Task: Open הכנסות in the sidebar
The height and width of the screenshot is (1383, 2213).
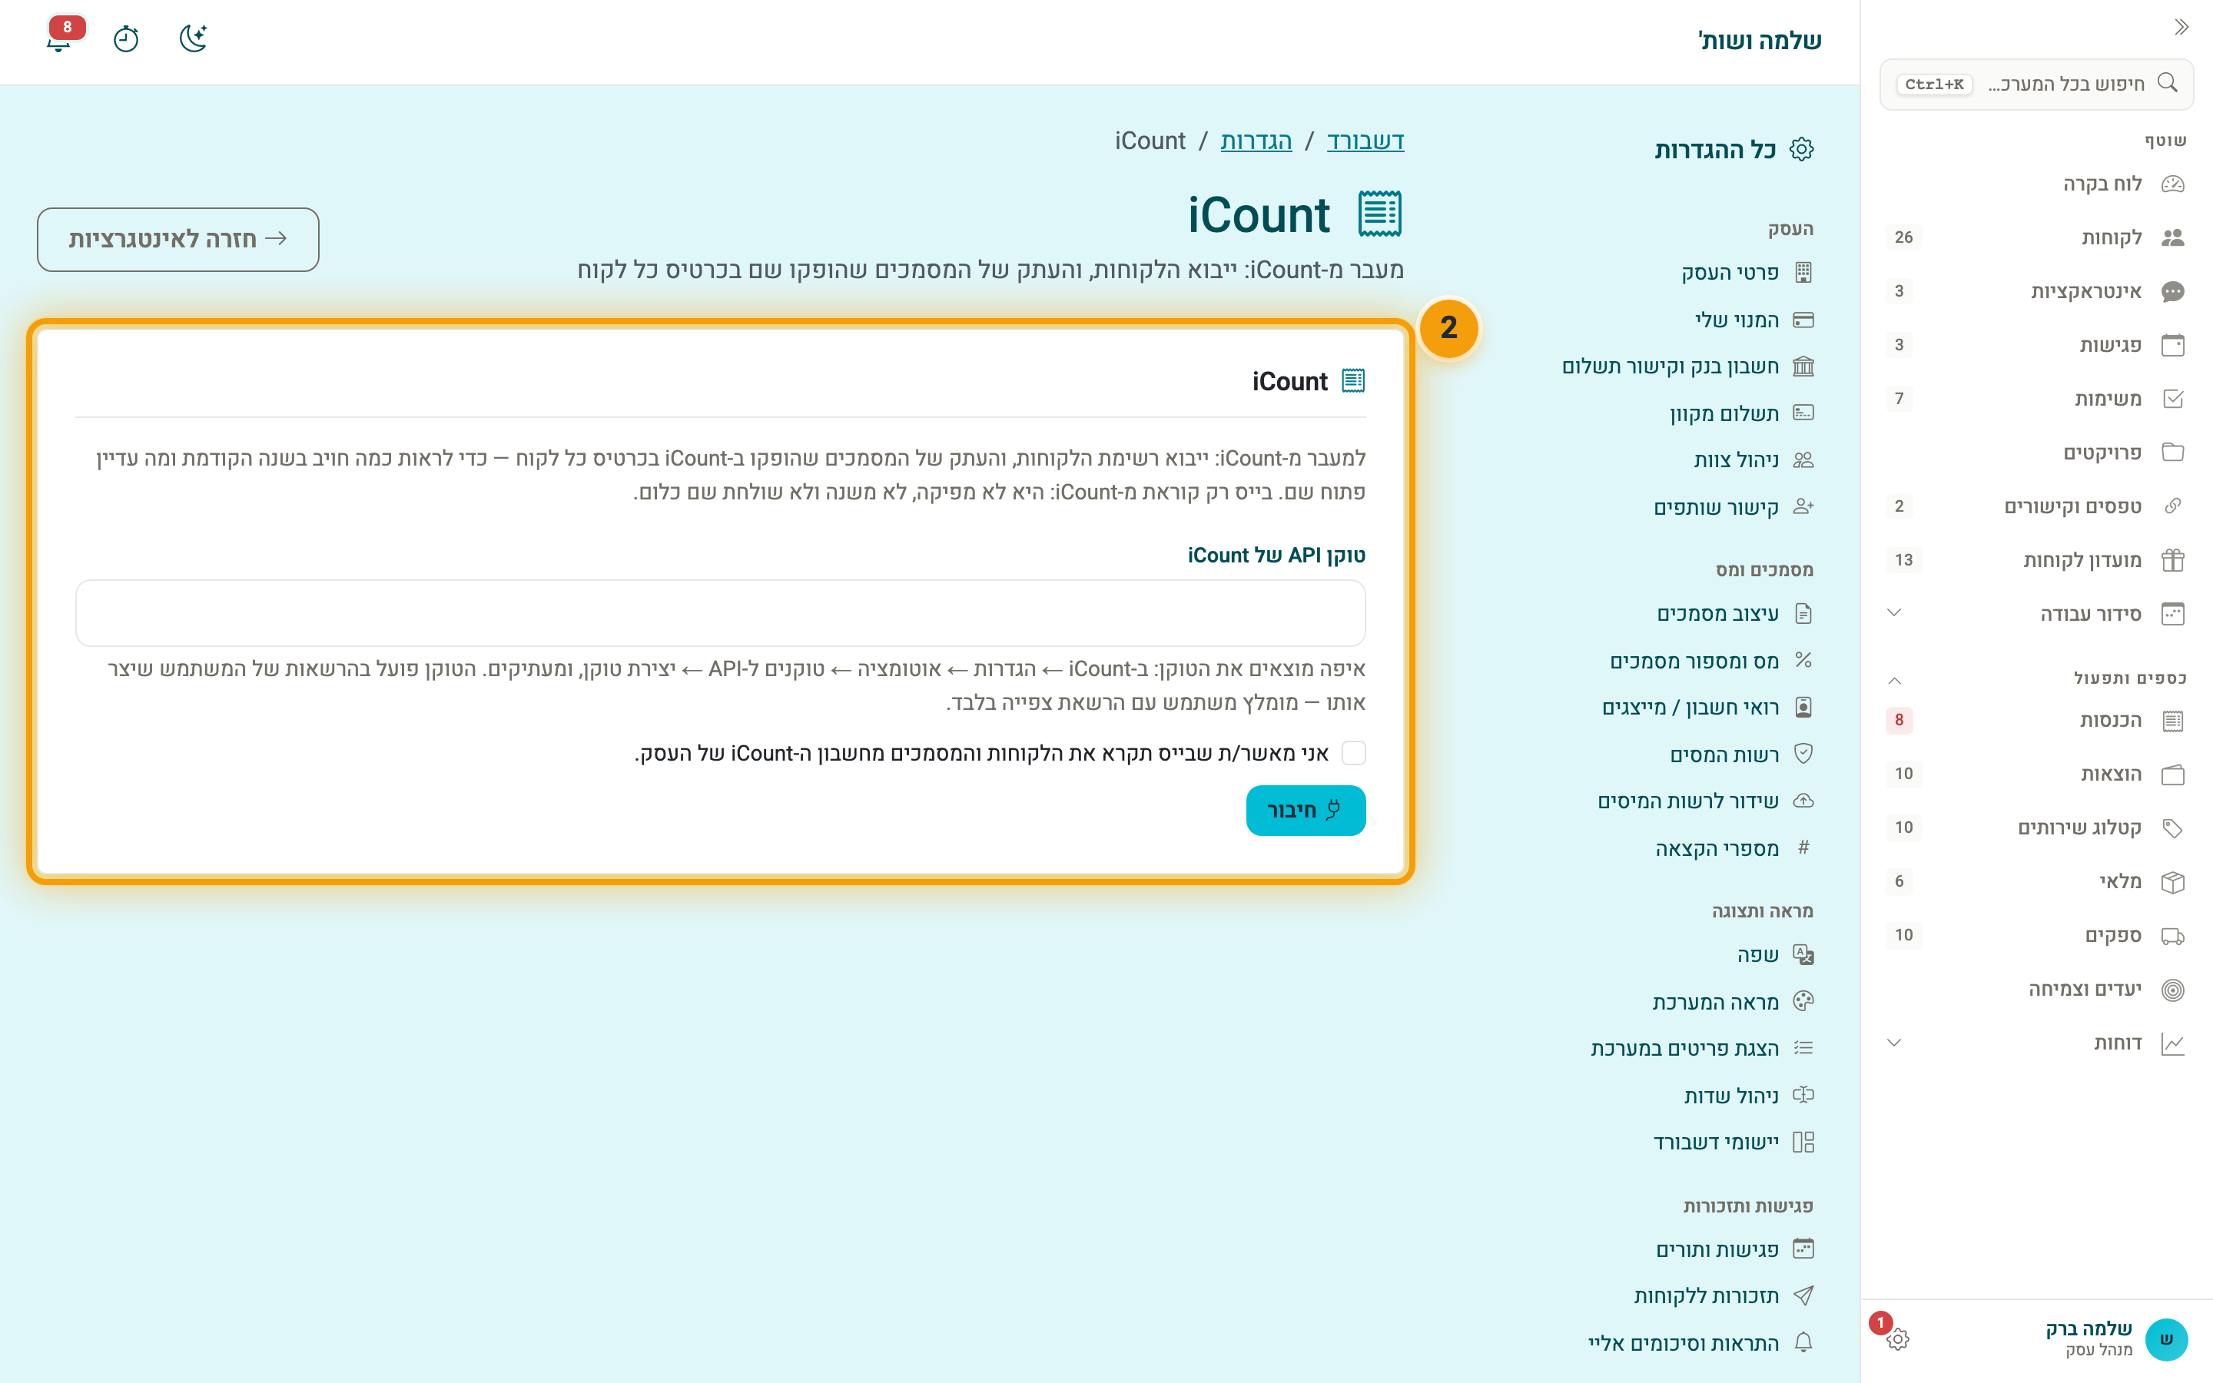Action: click(2036, 721)
